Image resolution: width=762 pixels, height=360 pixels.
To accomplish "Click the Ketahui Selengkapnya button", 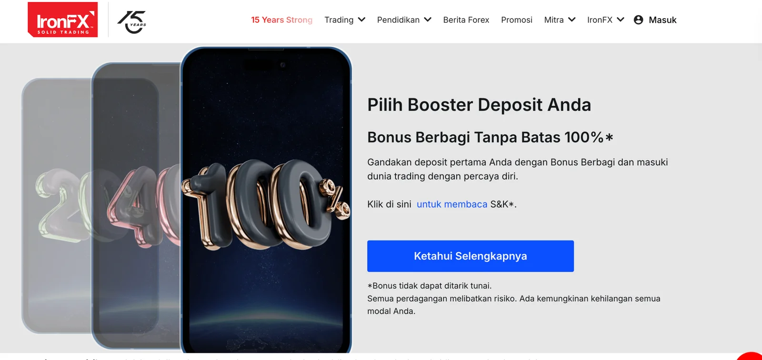I will point(471,256).
